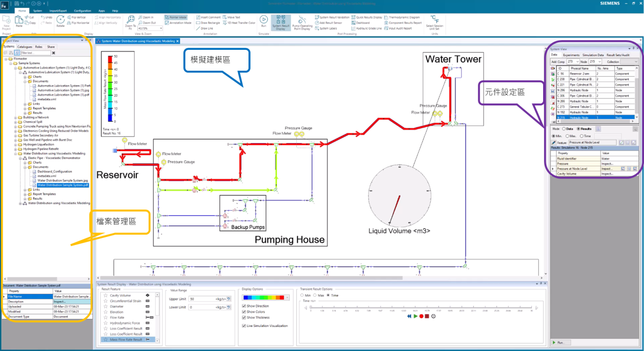Expand the Hydrogen Liquefaction folder
Viewport: 644px width, 351px height.
tap(15, 144)
